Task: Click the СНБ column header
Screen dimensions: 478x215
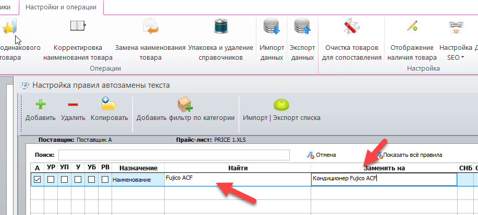Action: coord(465,168)
